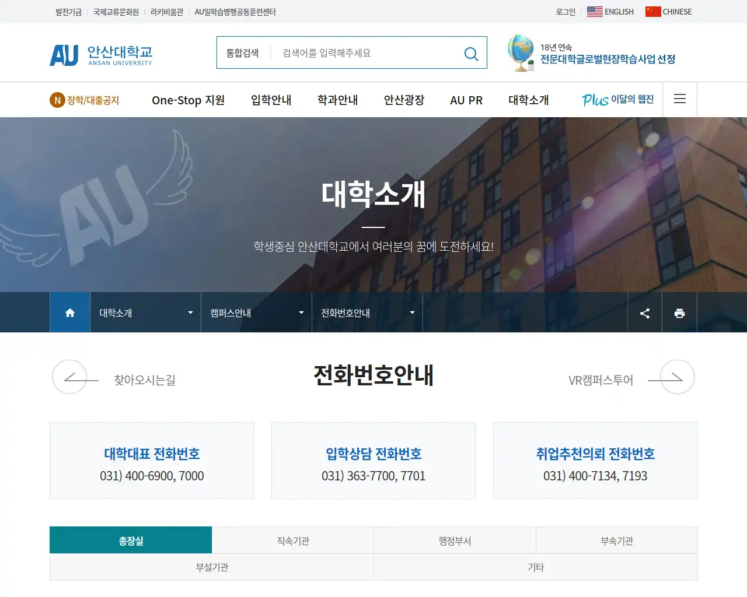
Task: Open the hamburger menu
Action: (679, 99)
